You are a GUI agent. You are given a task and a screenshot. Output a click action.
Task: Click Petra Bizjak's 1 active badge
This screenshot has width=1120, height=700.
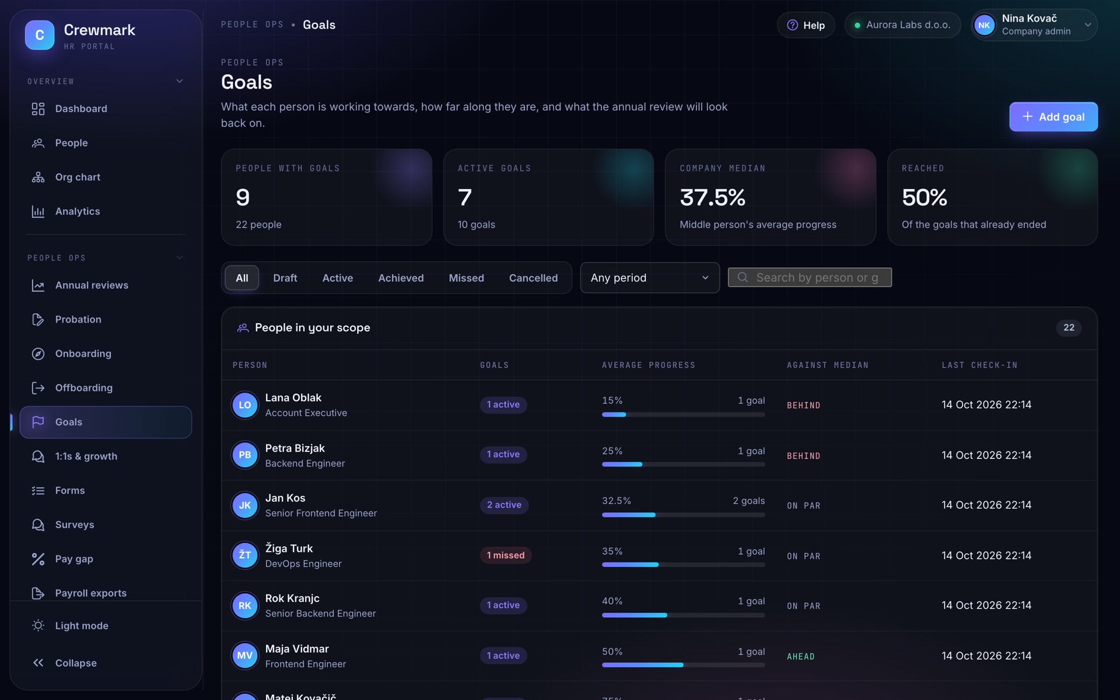pos(503,454)
